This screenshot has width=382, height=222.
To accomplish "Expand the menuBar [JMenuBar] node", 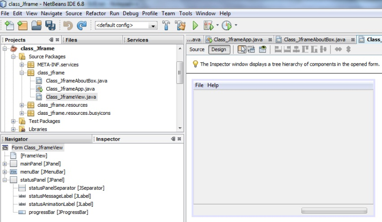I will (5, 172).
